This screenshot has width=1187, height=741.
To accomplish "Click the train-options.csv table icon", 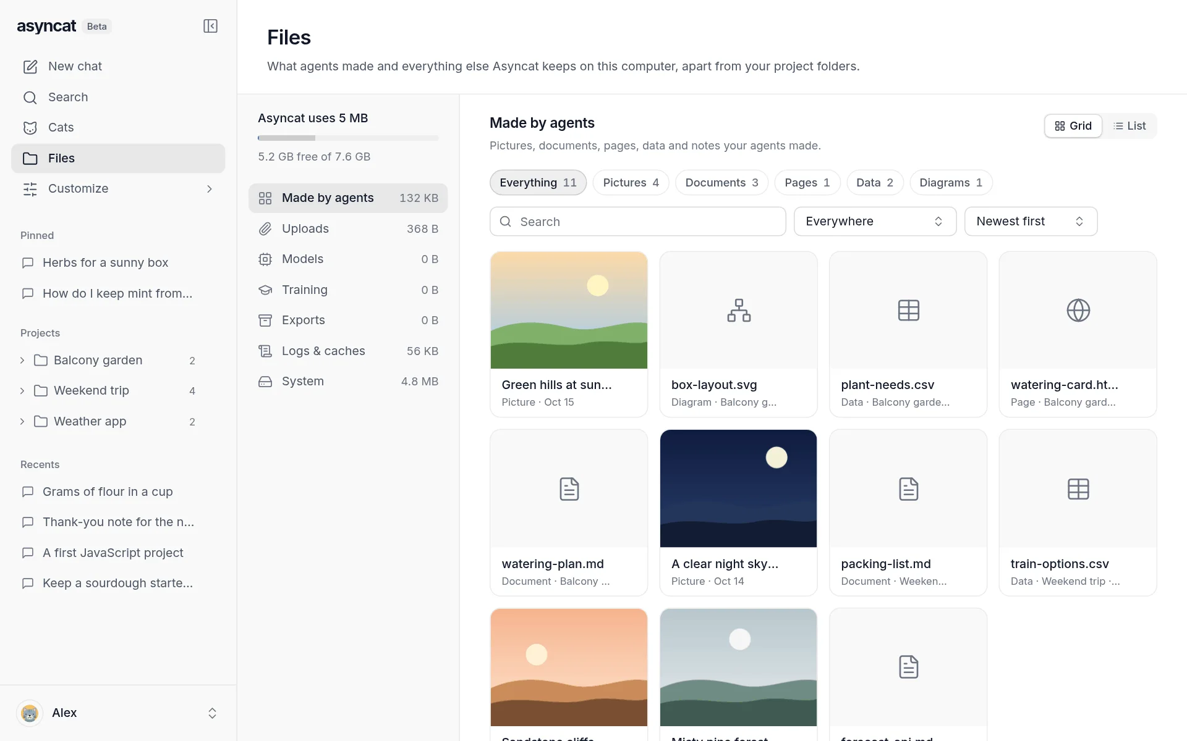I will (x=1078, y=489).
